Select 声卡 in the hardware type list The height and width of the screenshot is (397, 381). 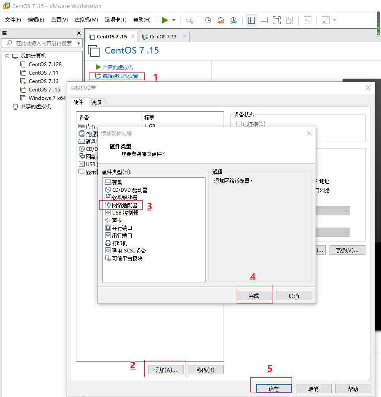pos(117,220)
